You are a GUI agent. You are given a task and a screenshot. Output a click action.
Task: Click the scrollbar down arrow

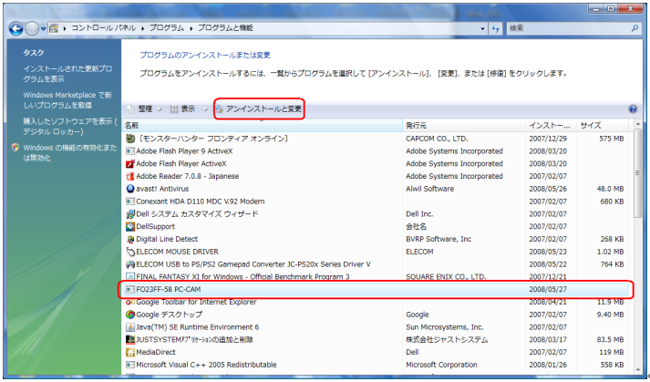click(x=637, y=369)
